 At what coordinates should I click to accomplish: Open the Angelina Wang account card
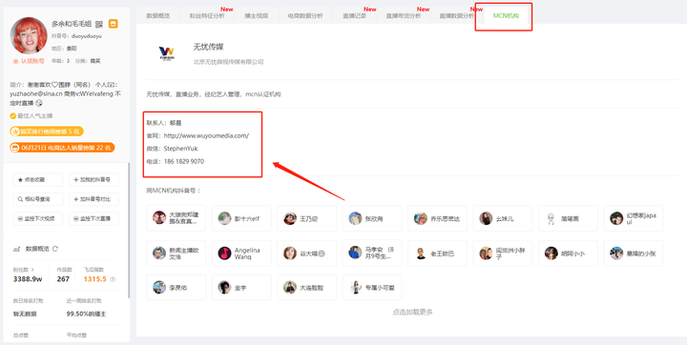pos(241,254)
